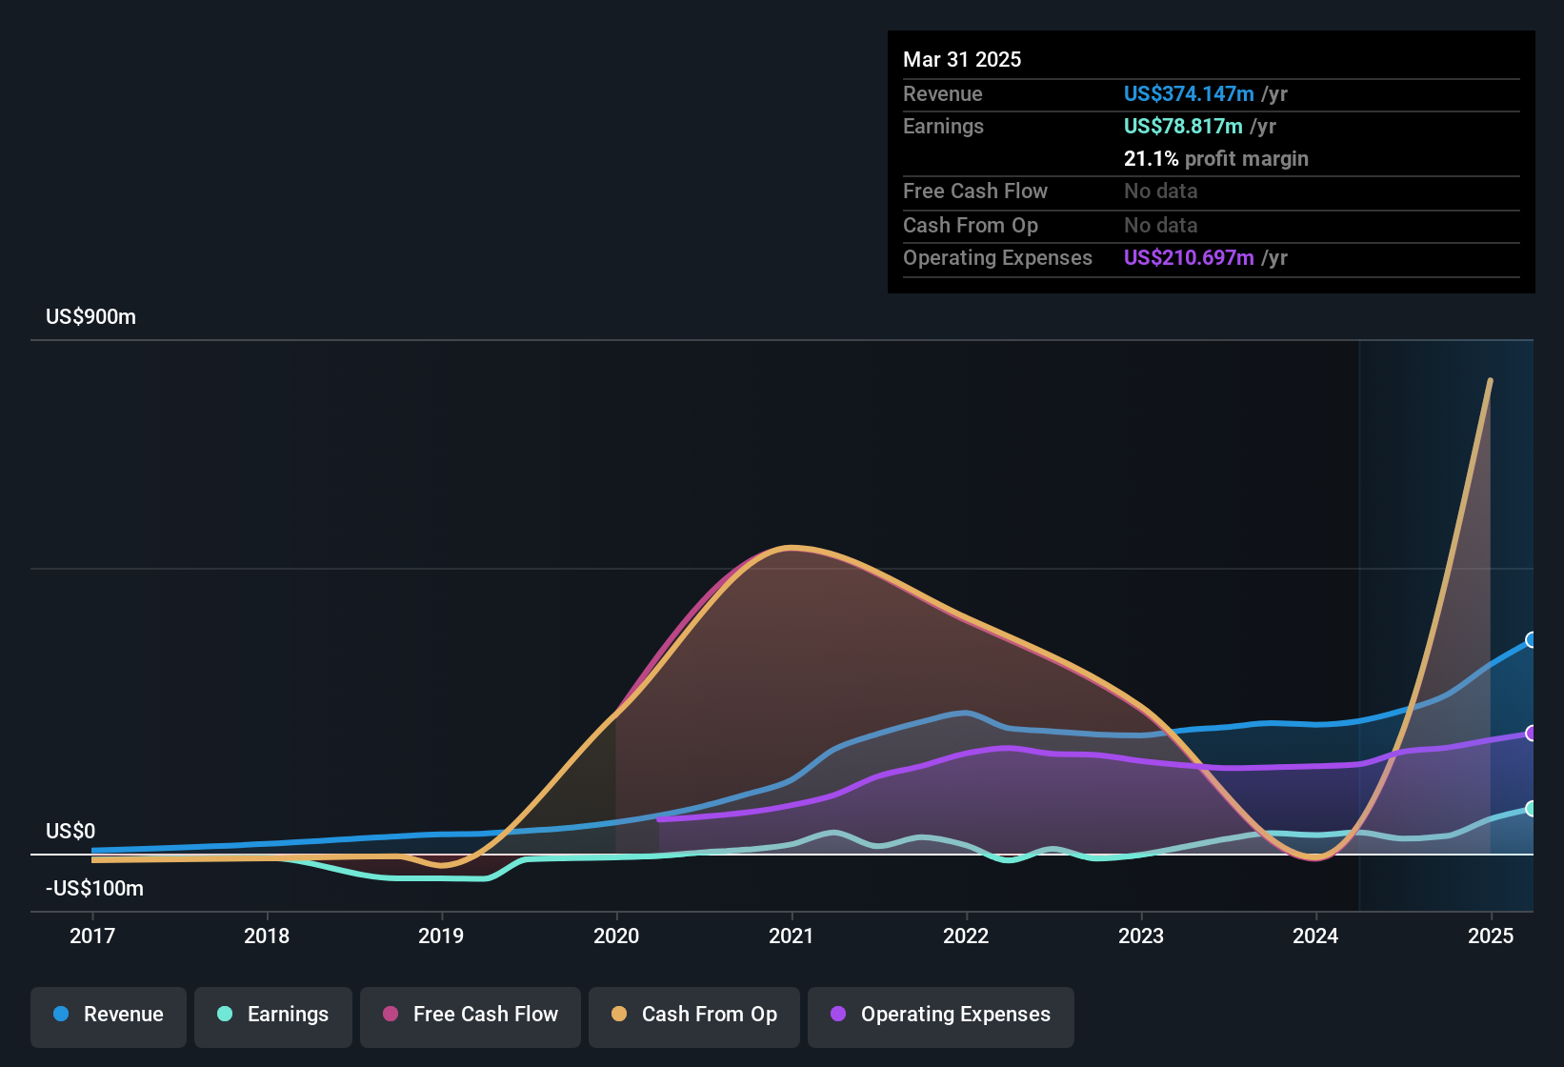Click the 2024 x-axis year label
This screenshot has height=1067, width=1564.
[1315, 936]
